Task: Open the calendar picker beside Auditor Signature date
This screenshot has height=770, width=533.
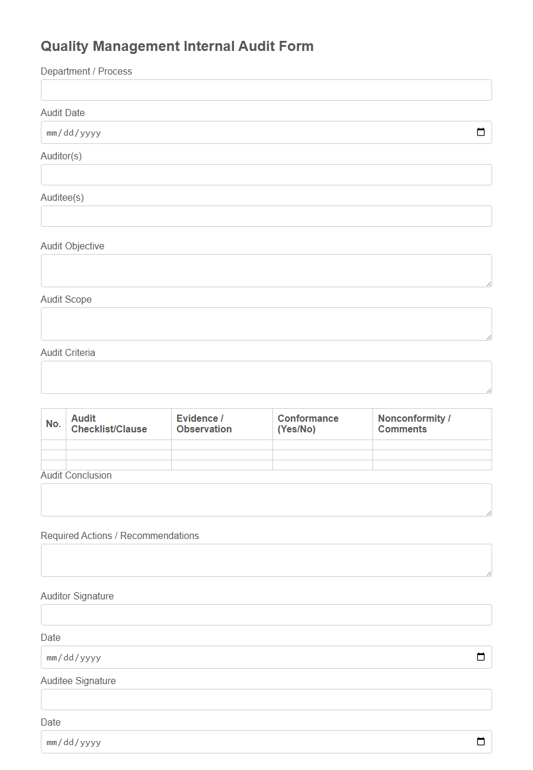Action: coord(481,657)
